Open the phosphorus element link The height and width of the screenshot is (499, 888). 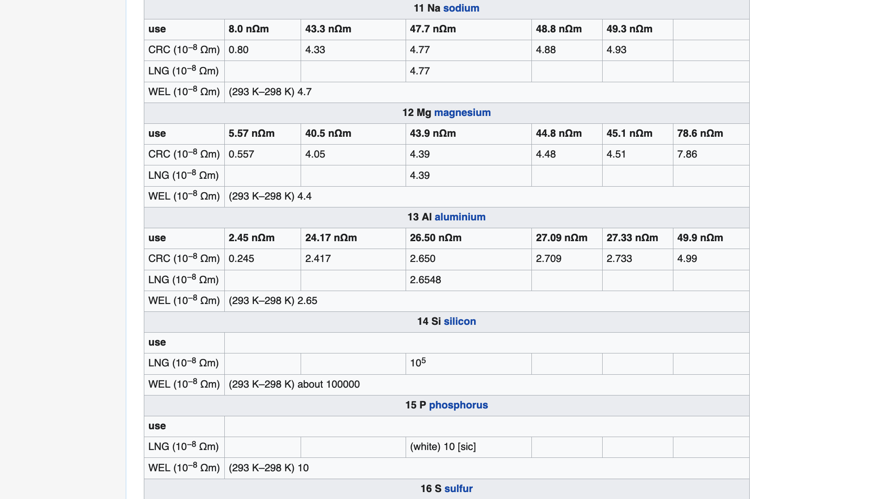click(458, 405)
